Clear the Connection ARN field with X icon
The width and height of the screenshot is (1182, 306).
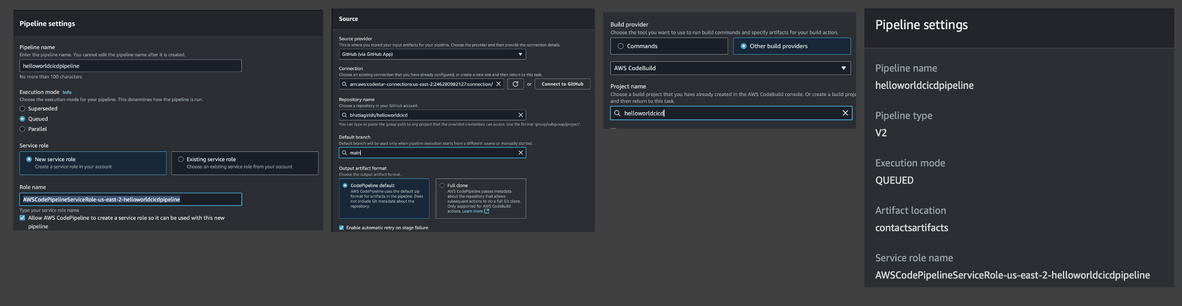pyautogui.click(x=498, y=84)
